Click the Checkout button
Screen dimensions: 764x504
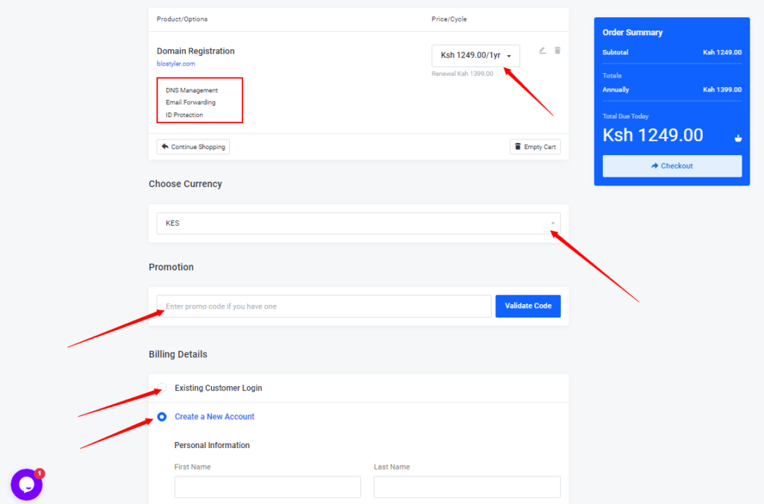click(672, 166)
